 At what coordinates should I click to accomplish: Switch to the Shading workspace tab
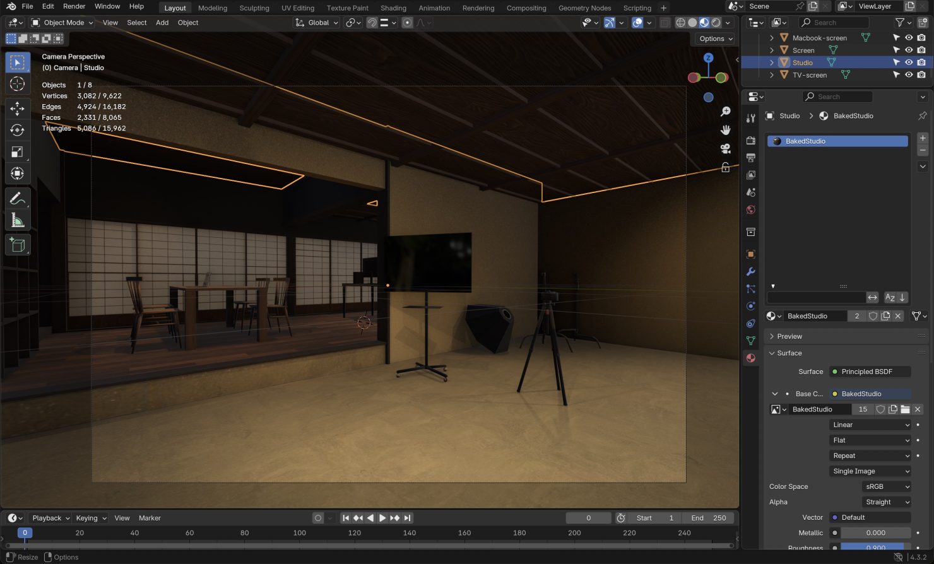(393, 8)
